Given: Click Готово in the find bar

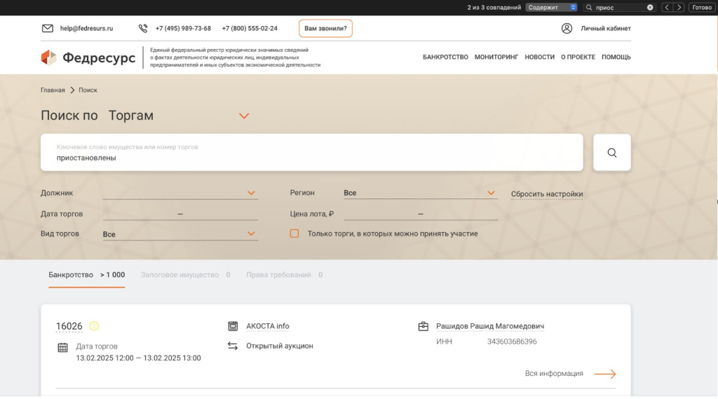Looking at the screenshot, I should pos(702,8).
